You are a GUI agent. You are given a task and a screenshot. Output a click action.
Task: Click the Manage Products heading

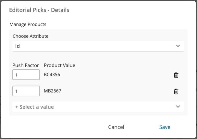pyautogui.click(x=28, y=24)
